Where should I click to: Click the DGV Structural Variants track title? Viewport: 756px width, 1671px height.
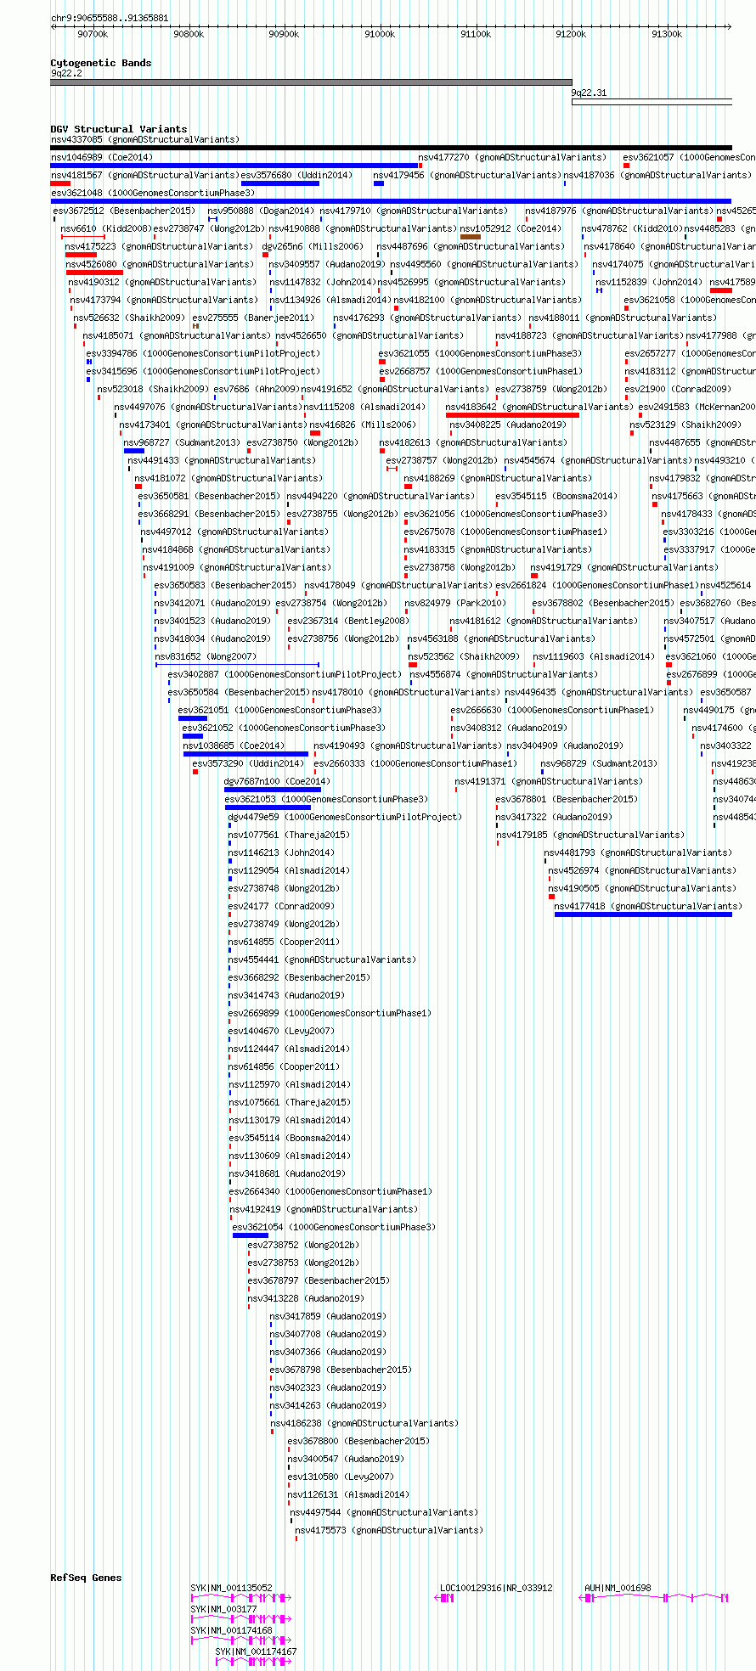[x=119, y=129]
